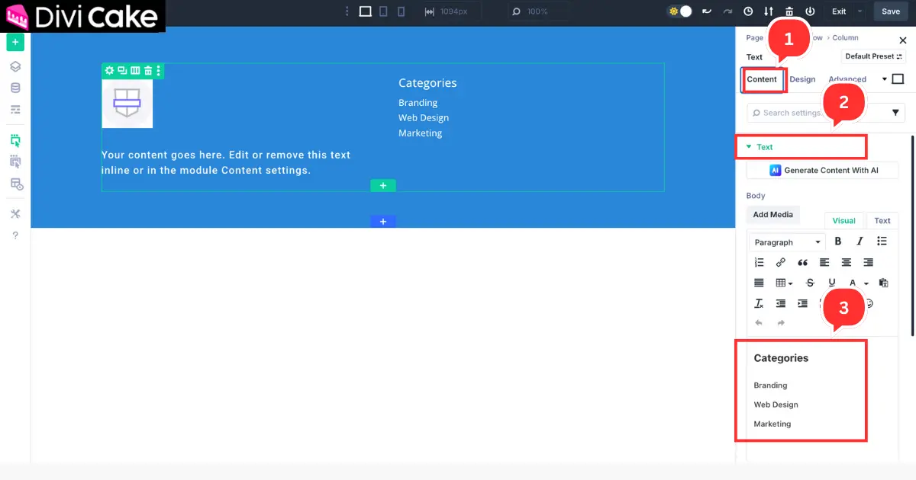Click blue plus to add a new section
The width and height of the screenshot is (916, 480).
coord(383,221)
